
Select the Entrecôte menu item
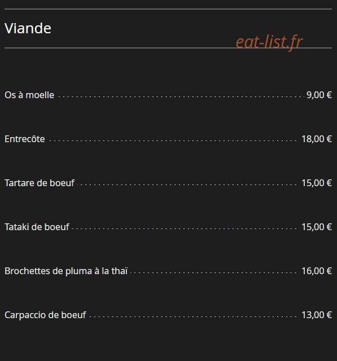[x=25, y=139]
